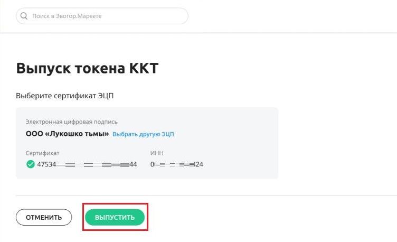The image size is (397, 242).
Task: Click the horizontal divider above the buttons
Action: click(206, 196)
